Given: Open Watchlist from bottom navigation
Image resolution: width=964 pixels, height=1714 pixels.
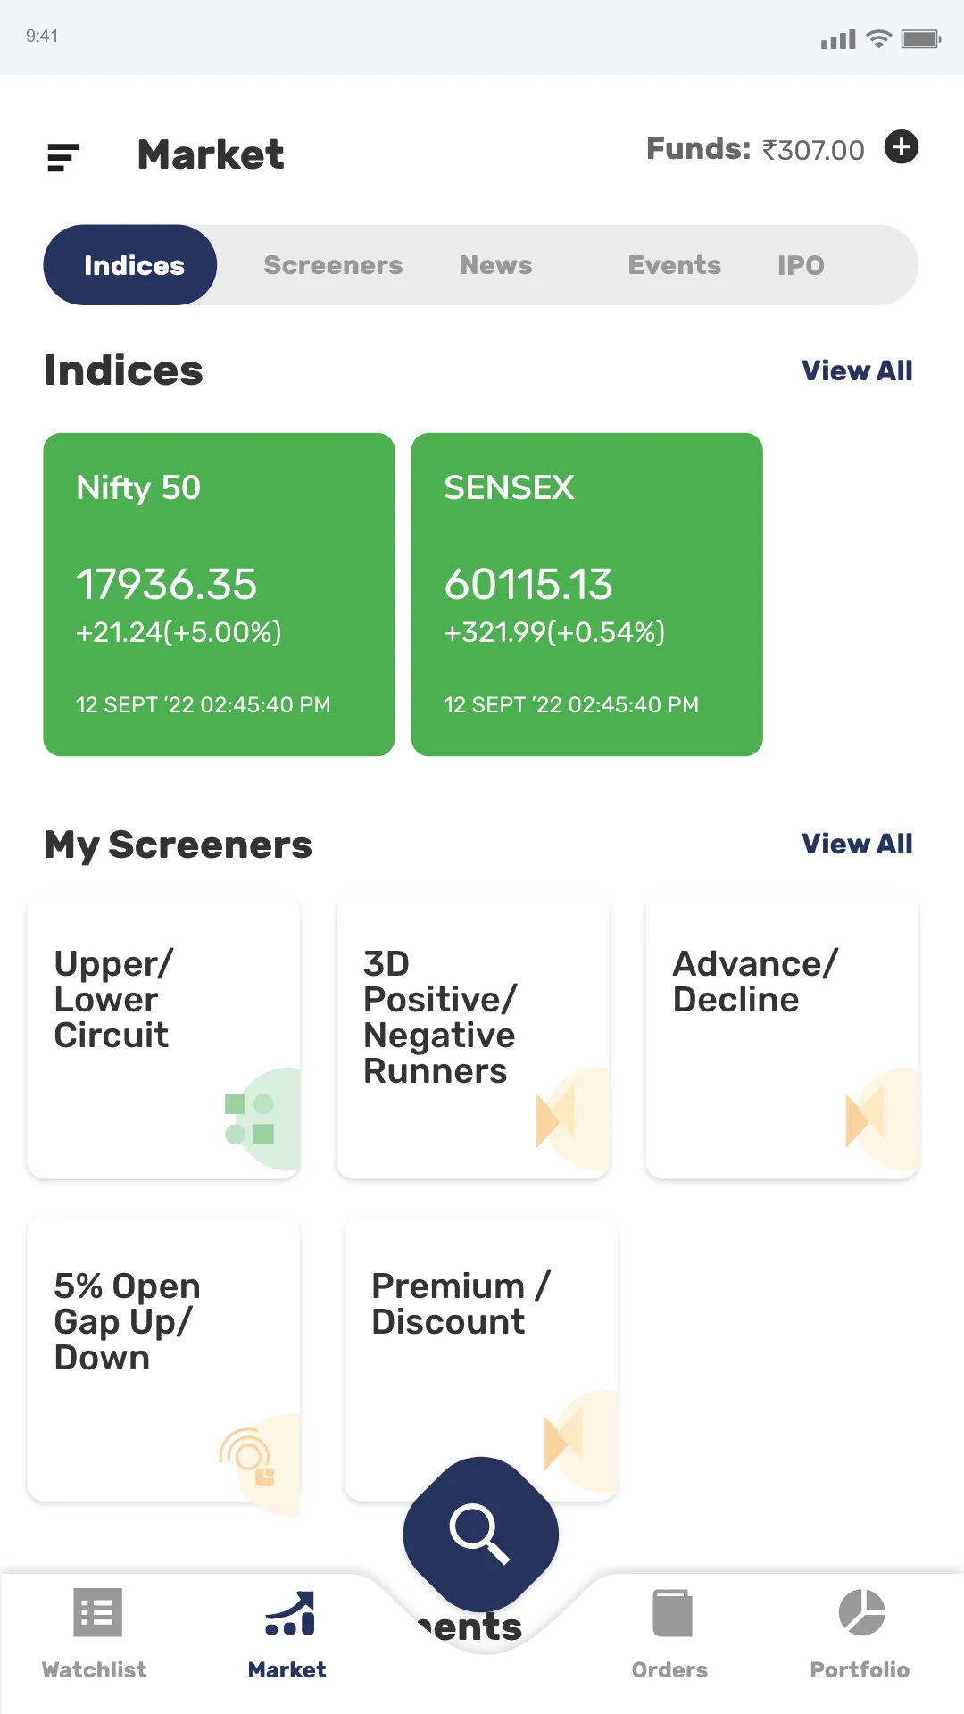Looking at the screenshot, I should click(x=96, y=1632).
